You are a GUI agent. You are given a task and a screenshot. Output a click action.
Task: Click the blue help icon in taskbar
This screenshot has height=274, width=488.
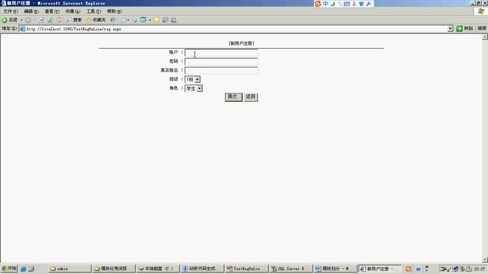point(418,269)
